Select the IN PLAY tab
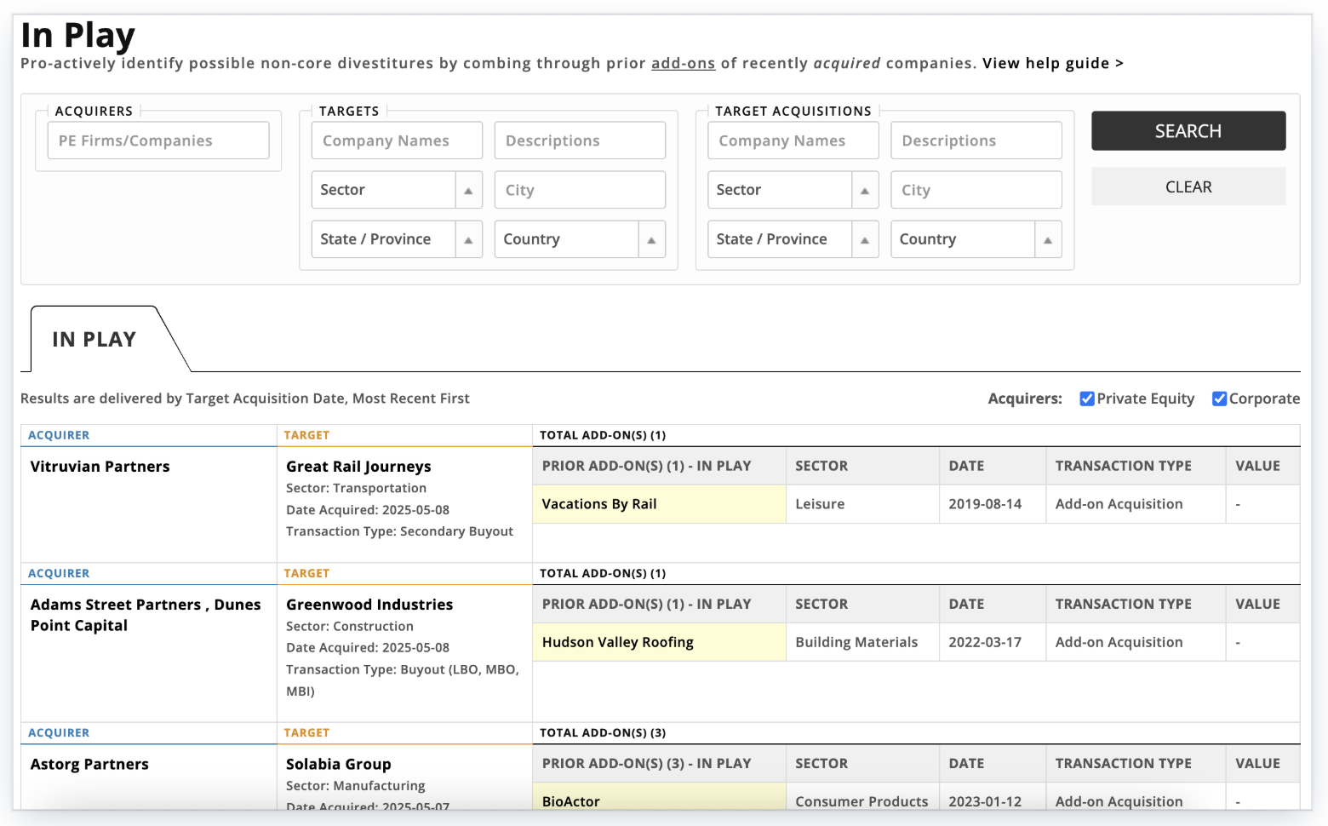The image size is (1328, 826). point(94,338)
